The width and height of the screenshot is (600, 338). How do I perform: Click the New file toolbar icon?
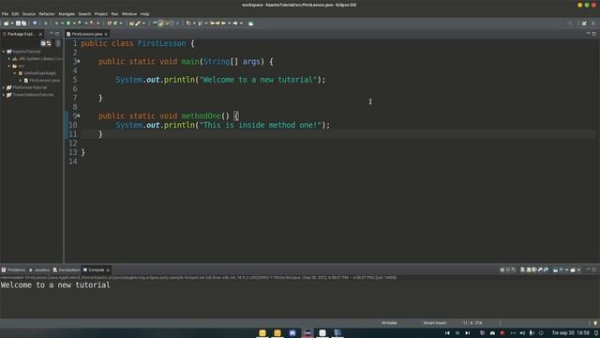[7, 23]
